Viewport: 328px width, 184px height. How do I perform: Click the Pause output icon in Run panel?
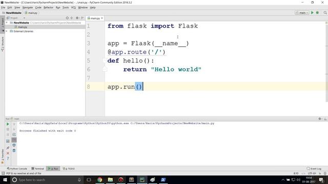pyautogui.click(x=8, y=135)
